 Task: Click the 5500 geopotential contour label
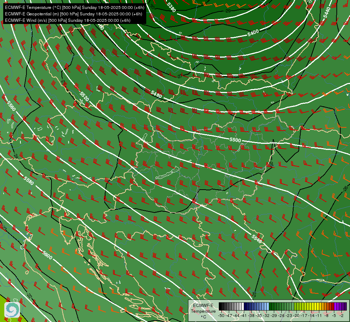(235, 140)
